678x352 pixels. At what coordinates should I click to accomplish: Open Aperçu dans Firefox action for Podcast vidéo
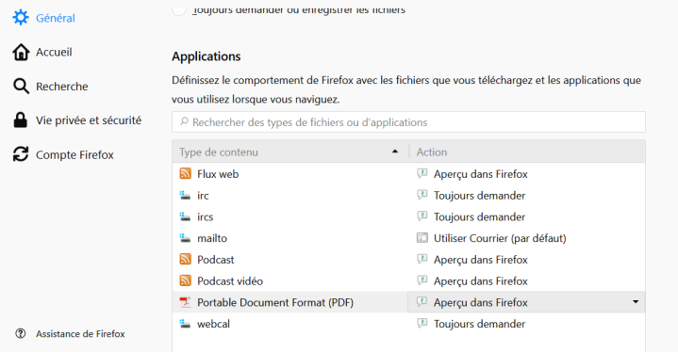point(480,280)
